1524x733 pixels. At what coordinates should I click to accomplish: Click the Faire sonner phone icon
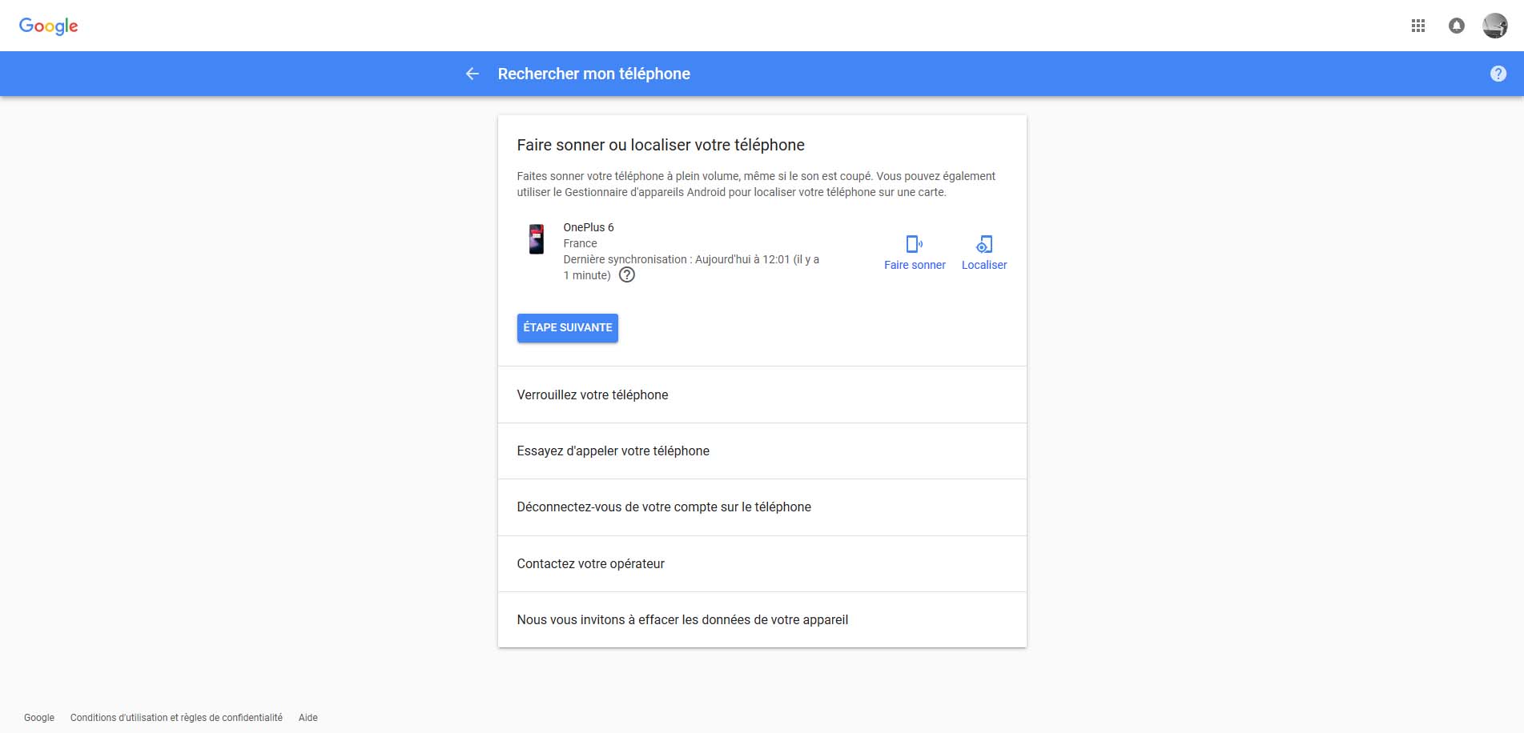[x=914, y=244]
